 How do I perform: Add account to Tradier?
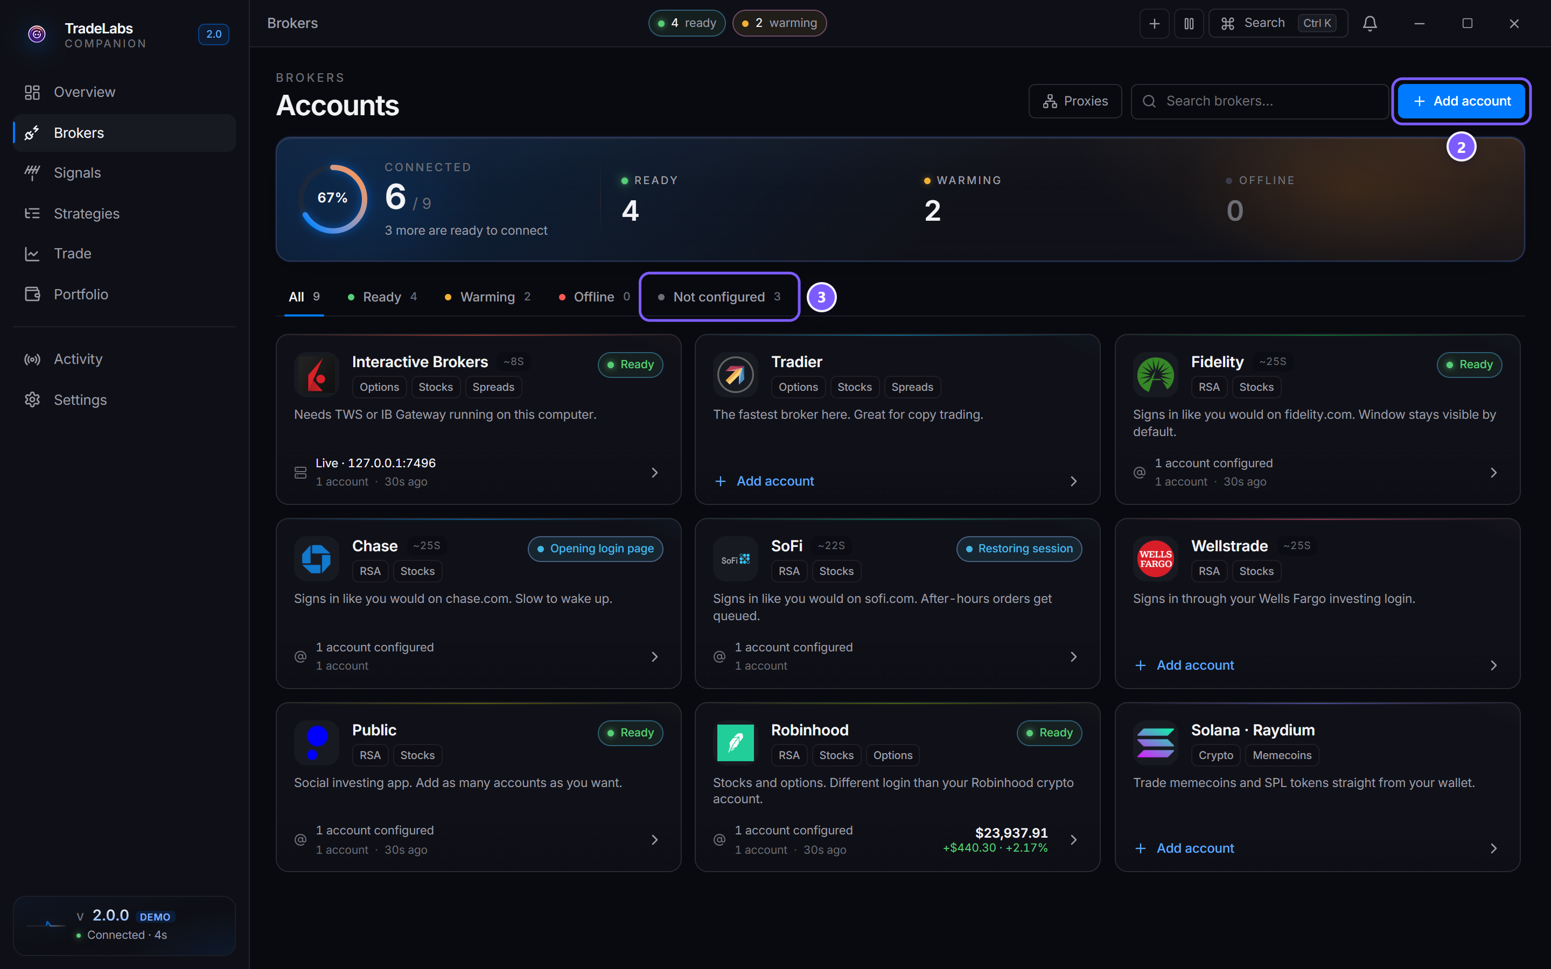pyautogui.click(x=764, y=481)
